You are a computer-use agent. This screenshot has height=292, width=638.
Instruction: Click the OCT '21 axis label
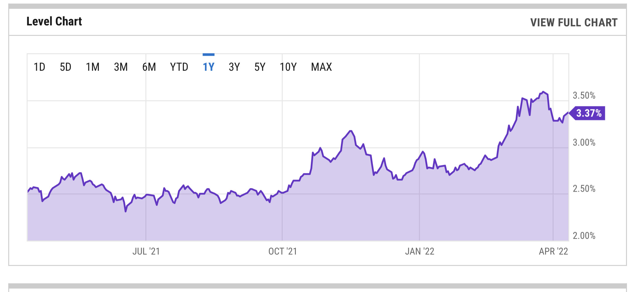click(283, 252)
